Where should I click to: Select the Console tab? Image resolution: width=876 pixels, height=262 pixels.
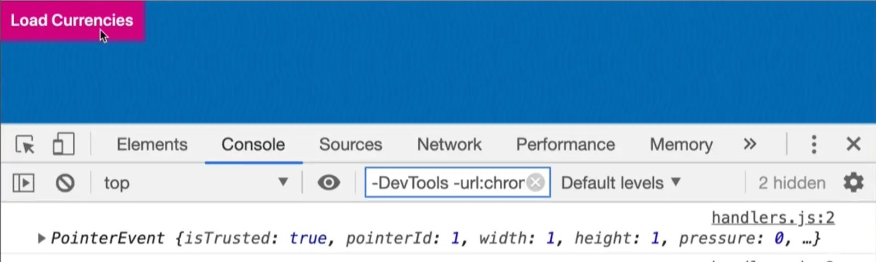click(x=253, y=145)
